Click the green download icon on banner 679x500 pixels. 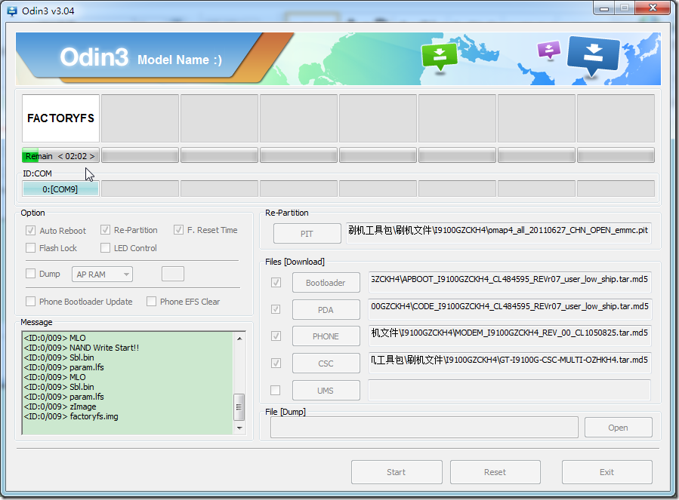[x=440, y=56]
